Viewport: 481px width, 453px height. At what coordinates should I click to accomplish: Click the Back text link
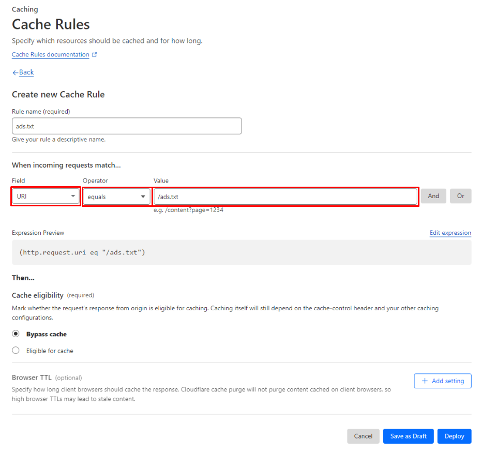pos(26,72)
